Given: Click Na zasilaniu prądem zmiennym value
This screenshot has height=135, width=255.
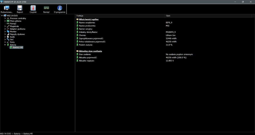Looking at the screenshot, I should tap(179, 54).
